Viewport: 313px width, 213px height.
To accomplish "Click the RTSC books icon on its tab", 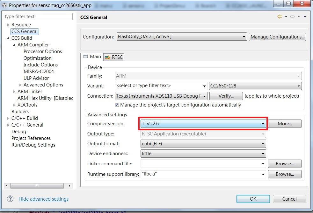I will (107, 57).
